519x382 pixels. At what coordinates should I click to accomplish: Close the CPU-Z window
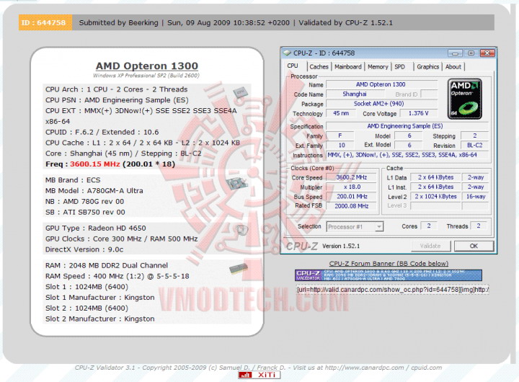[x=487, y=53]
